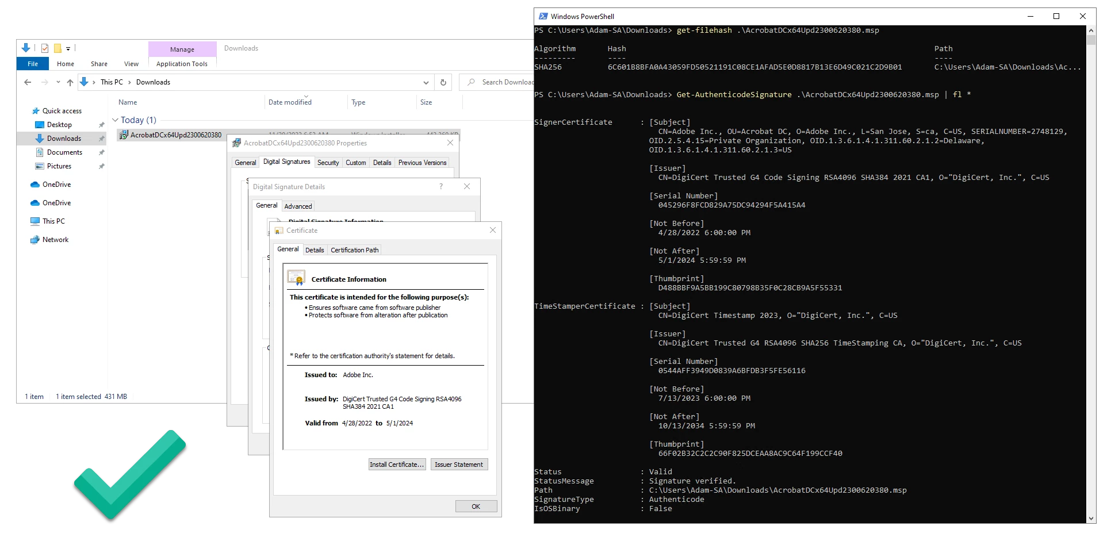Maximize the PowerShell window
This screenshot has height=545, width=1111.
(1056, 16)
